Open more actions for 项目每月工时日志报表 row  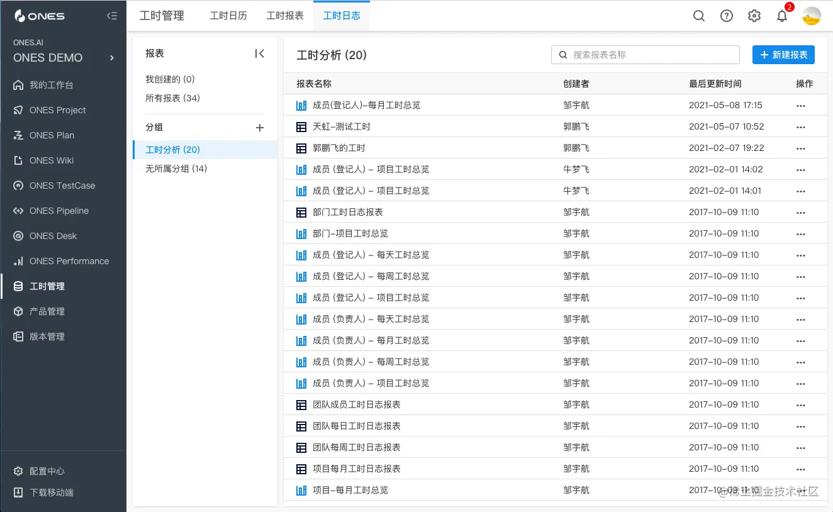tap(801, 469)
